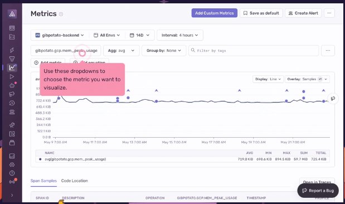Click the 698.6 KiB MIN value
This screenshot has height=204, width=345.
[264, 159]
